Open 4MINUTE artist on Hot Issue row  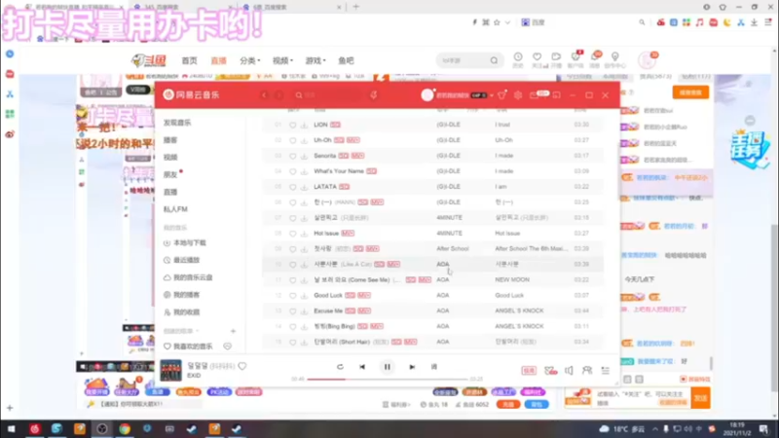point(449,234)
